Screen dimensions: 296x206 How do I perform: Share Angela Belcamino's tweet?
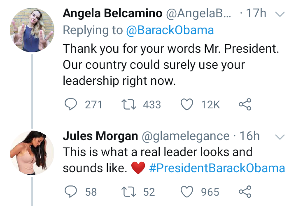[245, 105]
